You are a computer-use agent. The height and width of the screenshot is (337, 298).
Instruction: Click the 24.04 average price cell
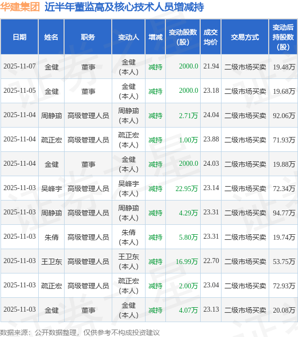pos(211,115)
